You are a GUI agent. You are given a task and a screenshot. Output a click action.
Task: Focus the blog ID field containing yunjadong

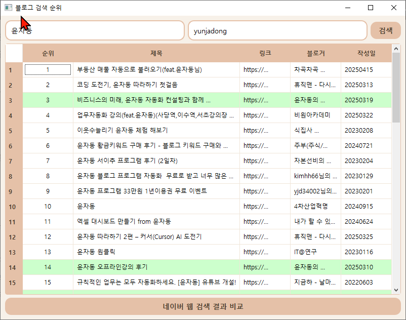[x=277, y=30]
